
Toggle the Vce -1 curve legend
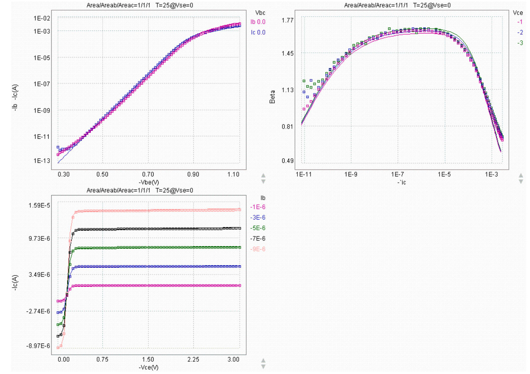coord(520,22)
